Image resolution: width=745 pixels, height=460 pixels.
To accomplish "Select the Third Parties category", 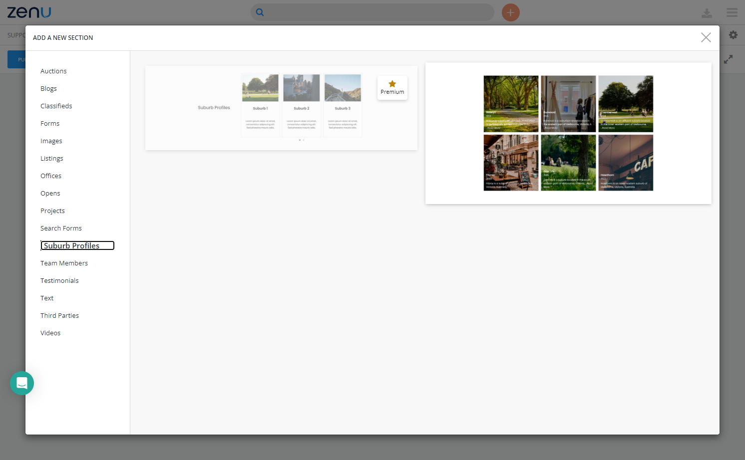I will coord(59,316).
